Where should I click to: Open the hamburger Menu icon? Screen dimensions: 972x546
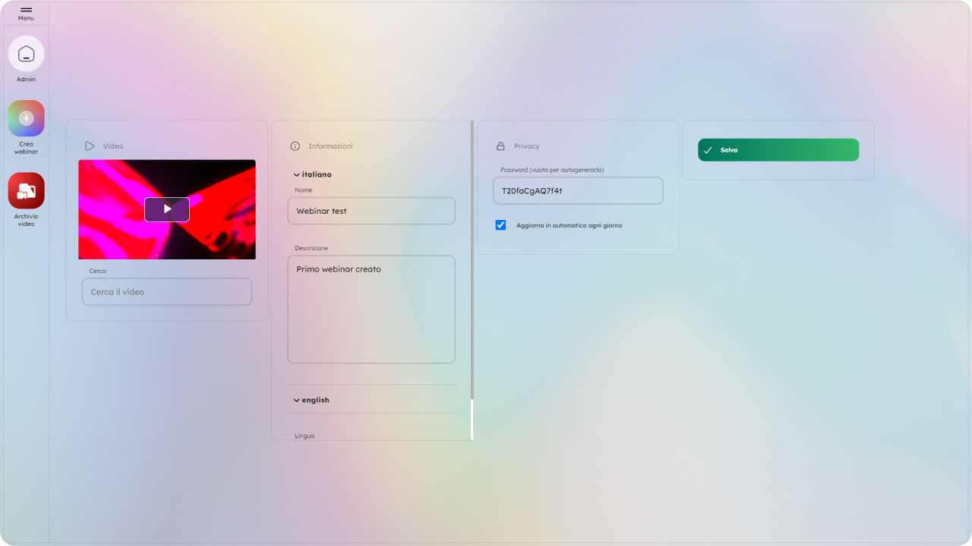[x=26, y=10]
